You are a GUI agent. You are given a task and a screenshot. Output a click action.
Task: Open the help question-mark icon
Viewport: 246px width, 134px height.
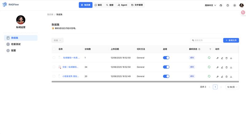(x=228, y=5)
